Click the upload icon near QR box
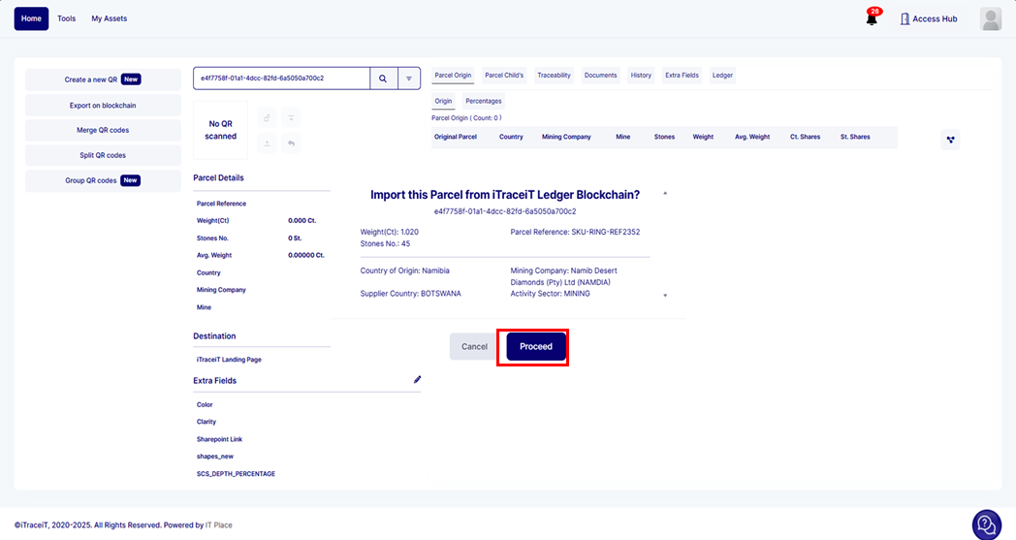 coord(267,143)
